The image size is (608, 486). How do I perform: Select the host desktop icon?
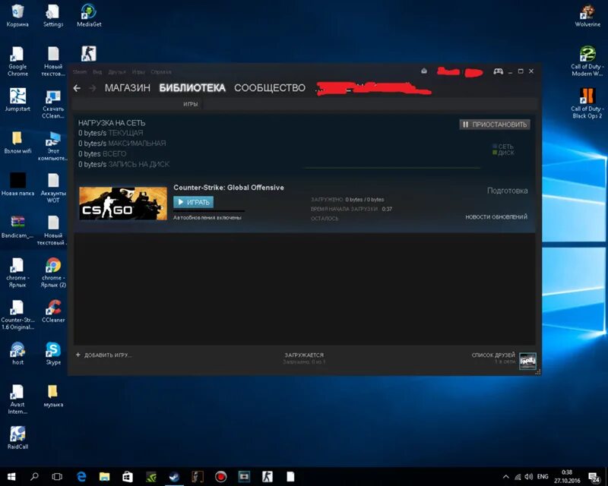click(x=17, y=353)
